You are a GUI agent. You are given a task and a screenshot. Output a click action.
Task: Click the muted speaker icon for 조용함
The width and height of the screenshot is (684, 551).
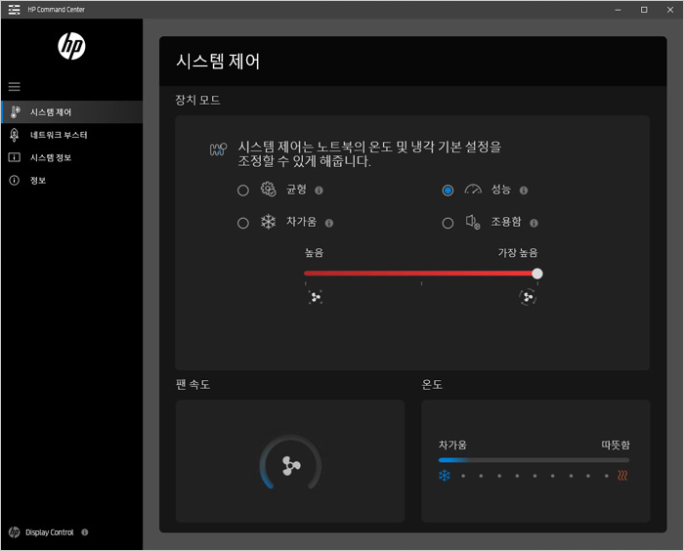[473, 222]
